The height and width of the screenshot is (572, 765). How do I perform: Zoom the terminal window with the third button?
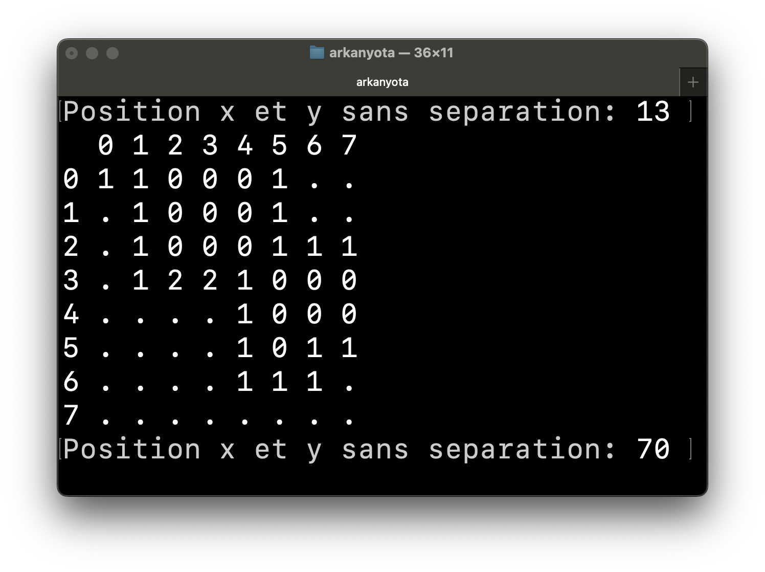112,53
